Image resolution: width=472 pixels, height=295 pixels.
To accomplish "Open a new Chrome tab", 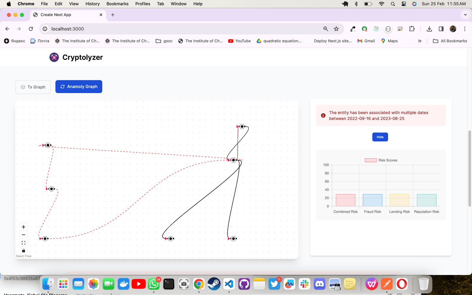I will tap(113, 15).
